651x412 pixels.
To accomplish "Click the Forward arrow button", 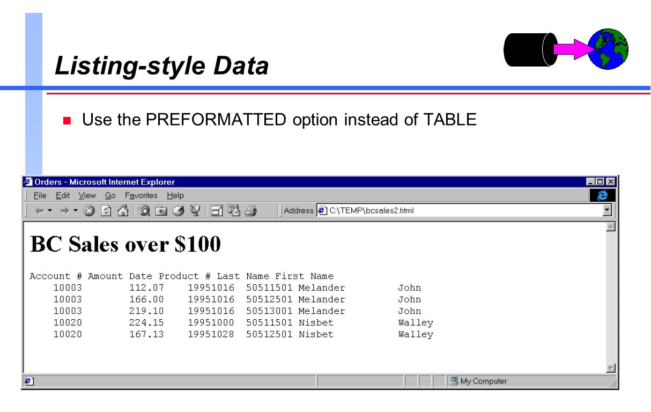I will point(65,211).
